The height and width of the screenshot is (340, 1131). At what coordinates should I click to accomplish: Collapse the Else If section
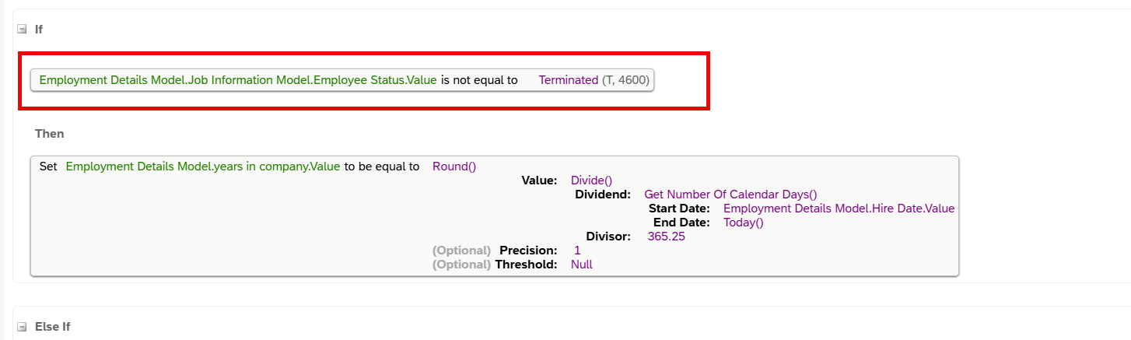(x=23, y=327)
